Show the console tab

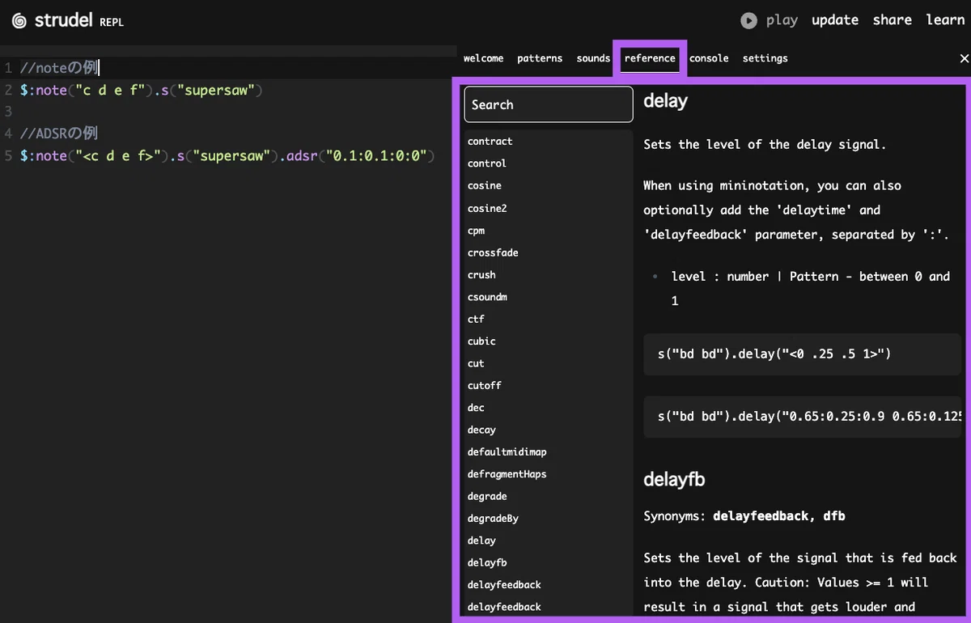[x=709, y=58]
